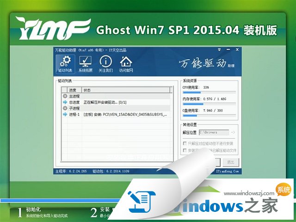
Task: Open the window menu dropdown arrow icon
Action: point(219,49)
